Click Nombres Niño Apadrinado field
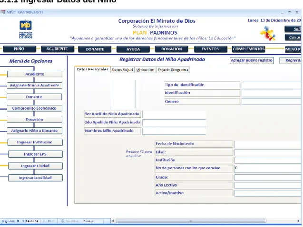Viewport: 303px width, 227px height. coord(174,131)
